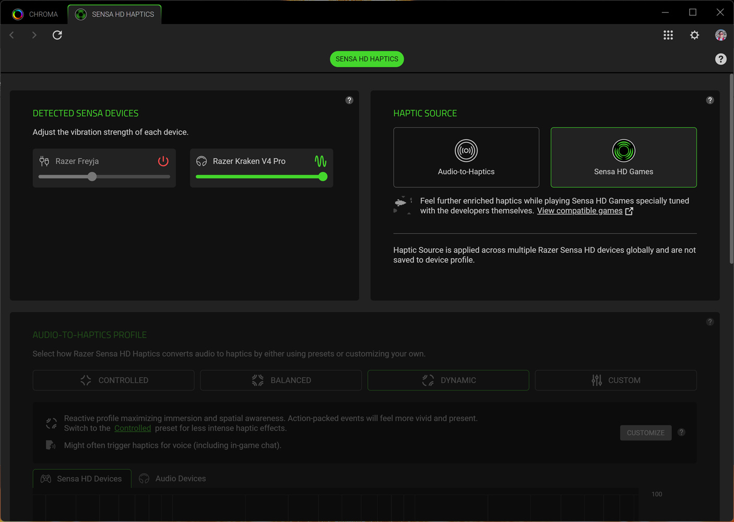Choose the Balanced preset

(x=281, y=381)
